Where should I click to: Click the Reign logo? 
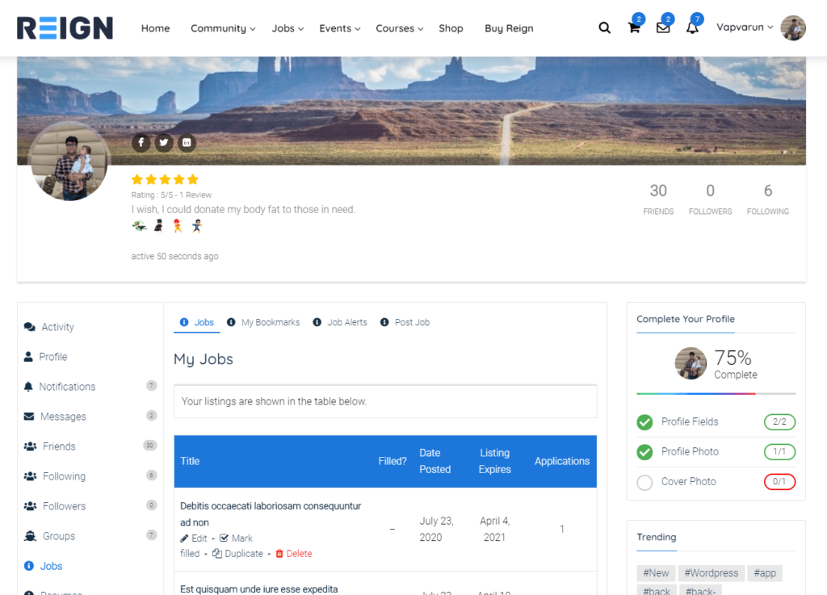(65, 28)
